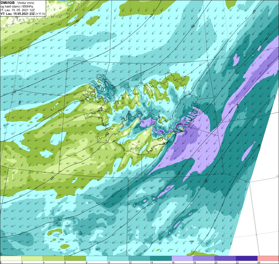Click the 'VT: Lau. 15.05.2021 23Z (+11 h)' line

click(x=23, y=14)
